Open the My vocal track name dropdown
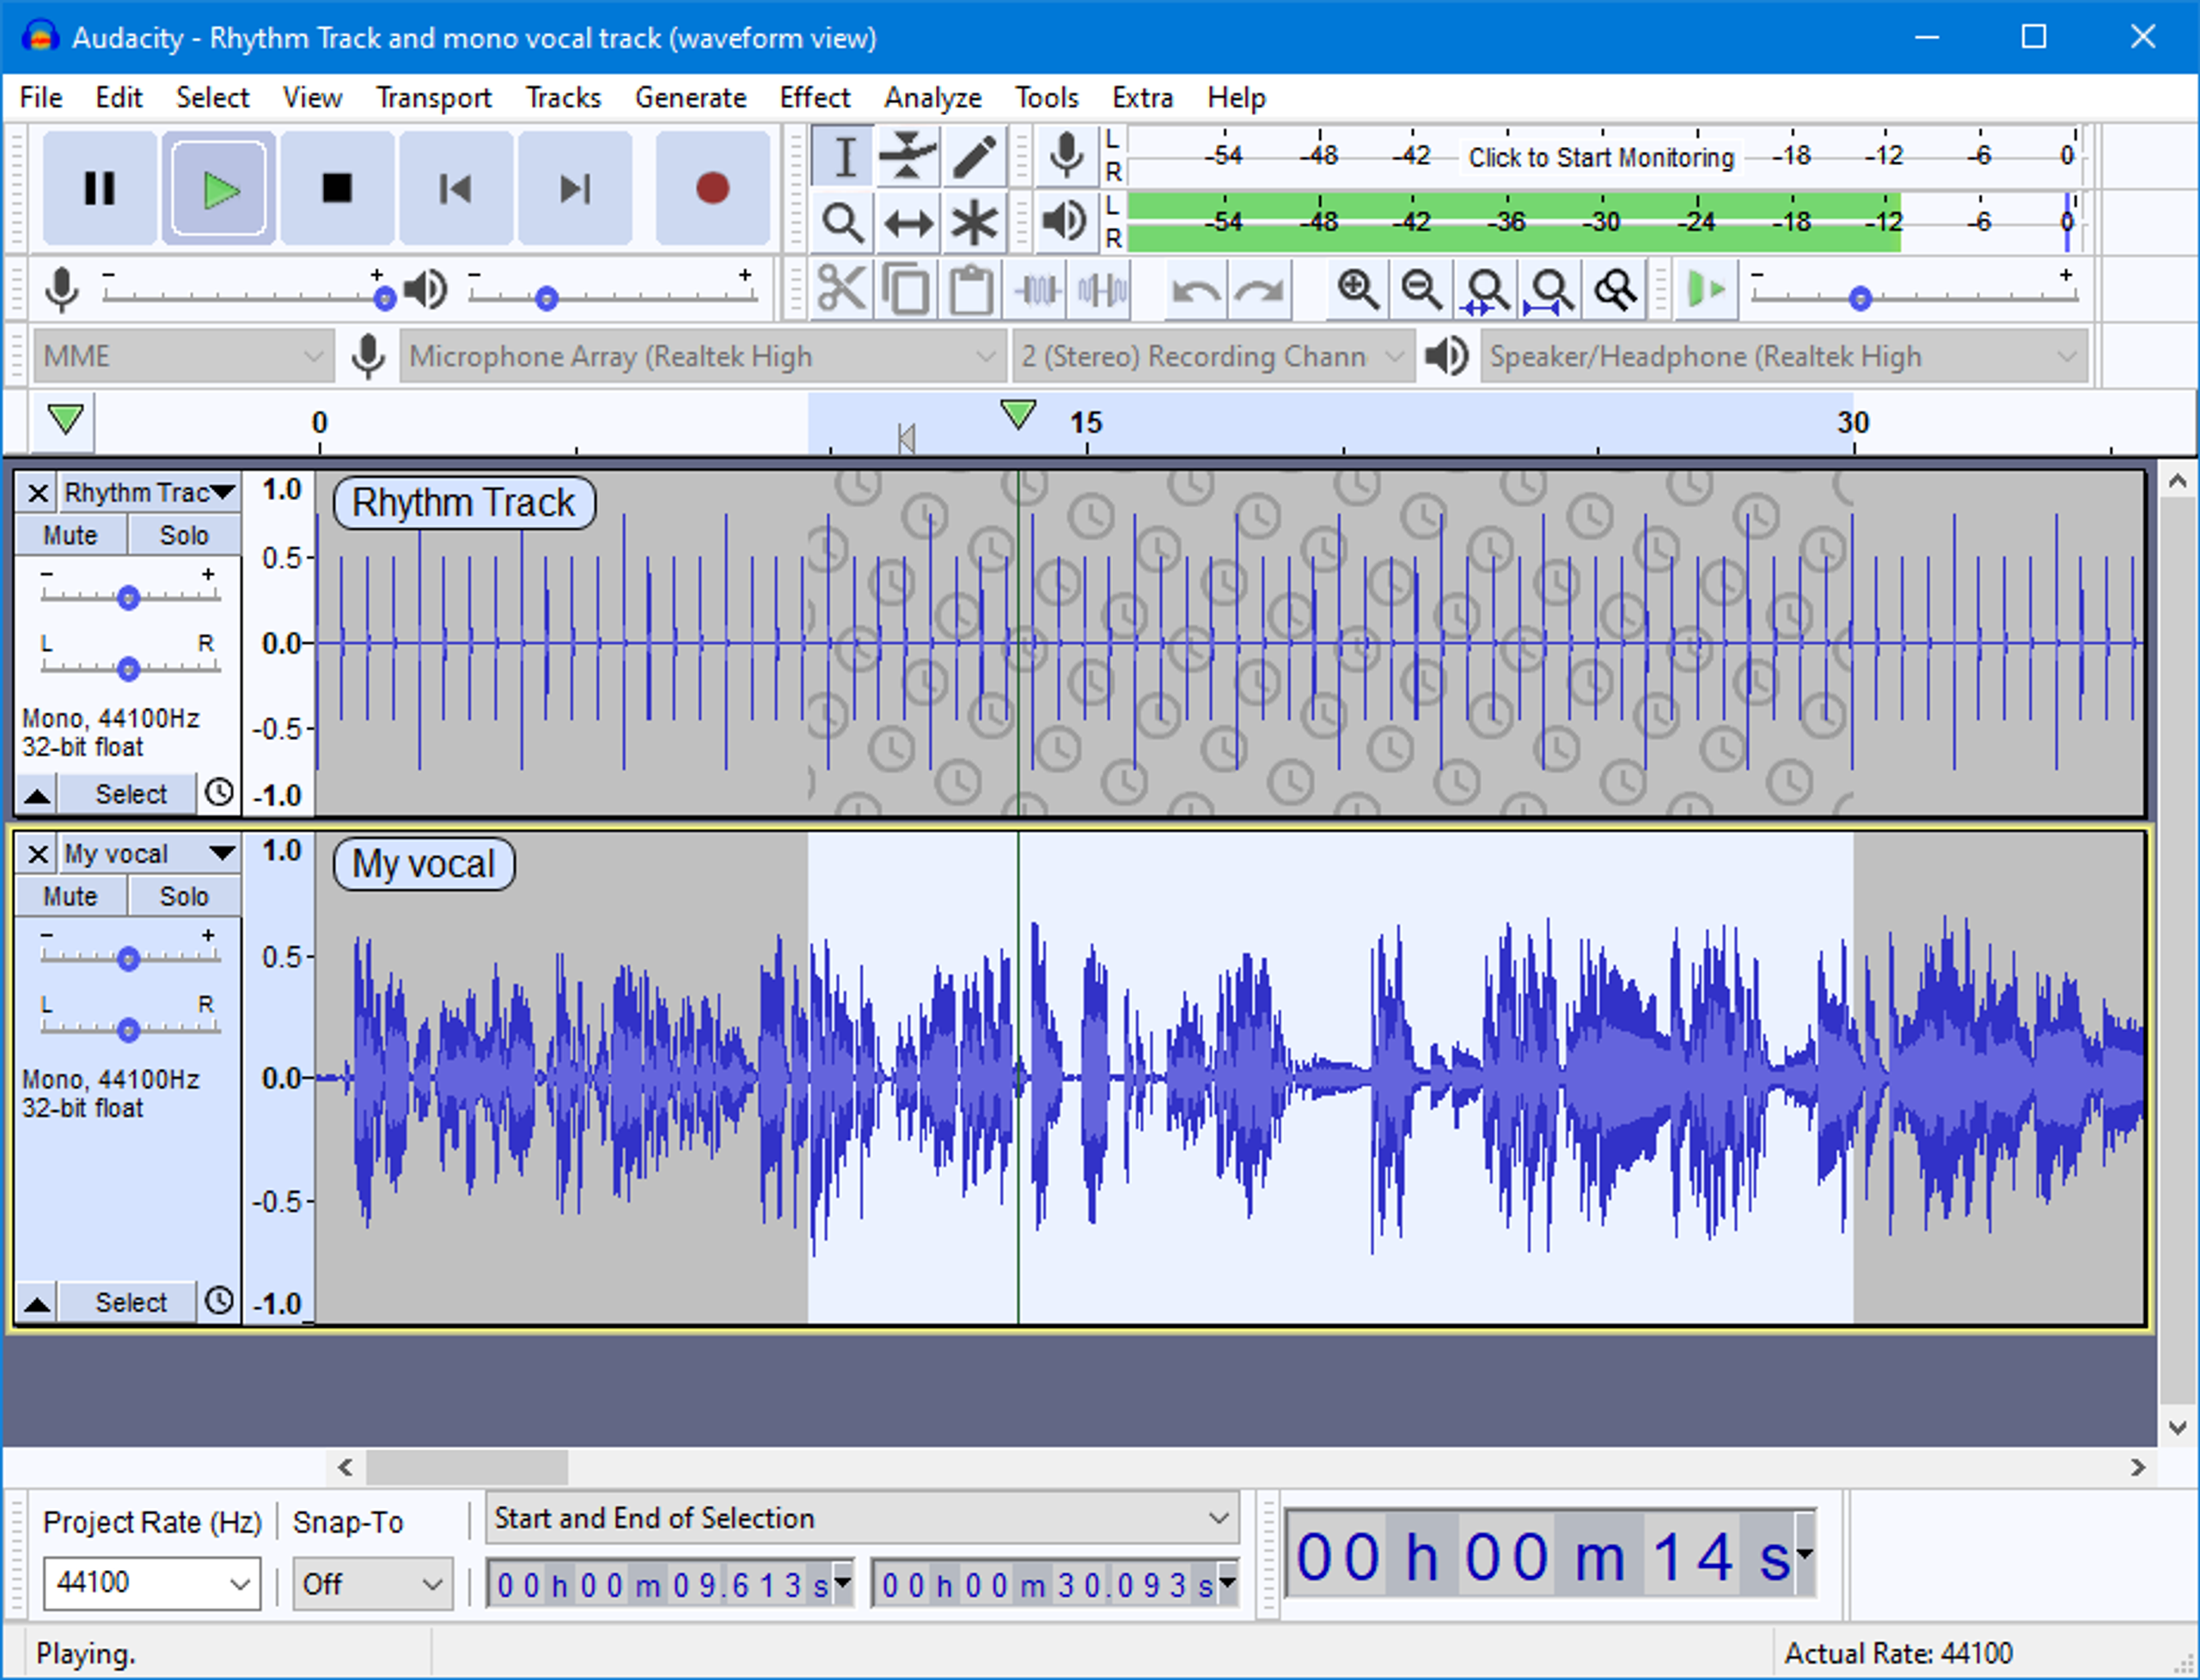This screenshot has height=1680, width=2200. pyautogui.click(x=222, y=853)
